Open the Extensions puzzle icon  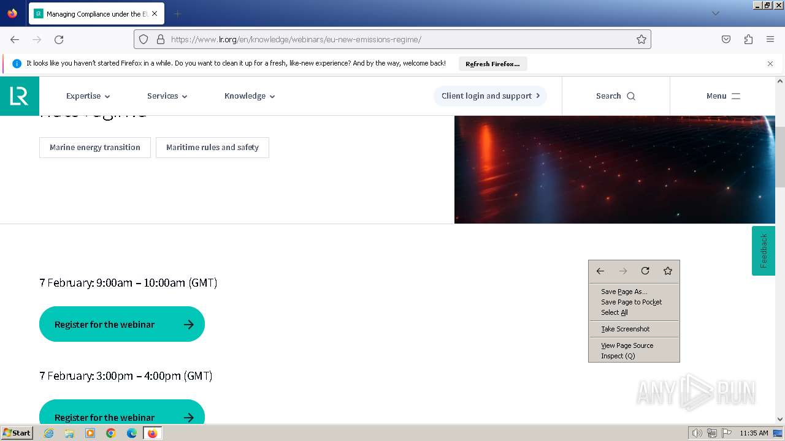tap(748, 39)
